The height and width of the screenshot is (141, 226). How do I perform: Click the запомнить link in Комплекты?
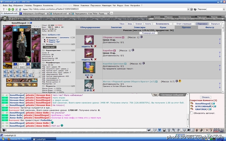pos(64,38)
